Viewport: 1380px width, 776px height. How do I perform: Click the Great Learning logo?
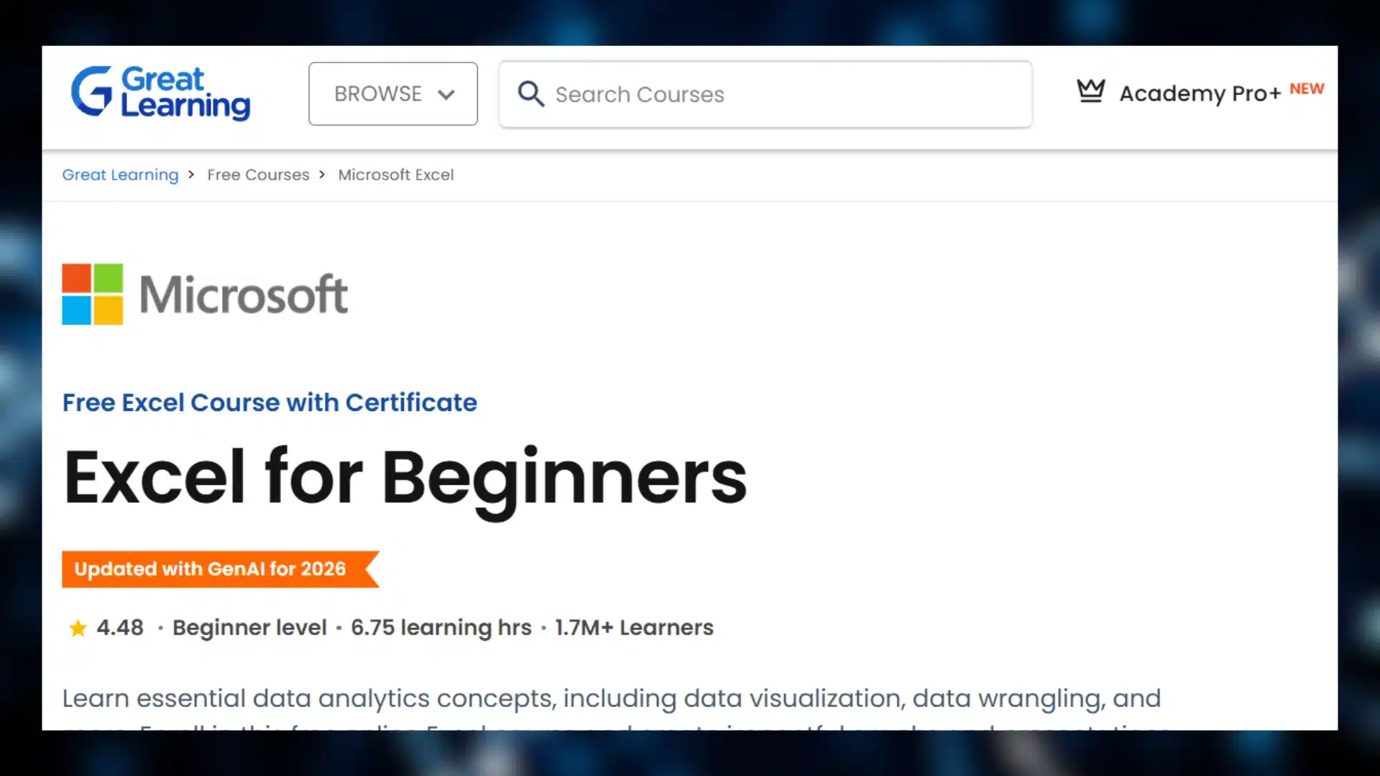(x=161, y=93)
